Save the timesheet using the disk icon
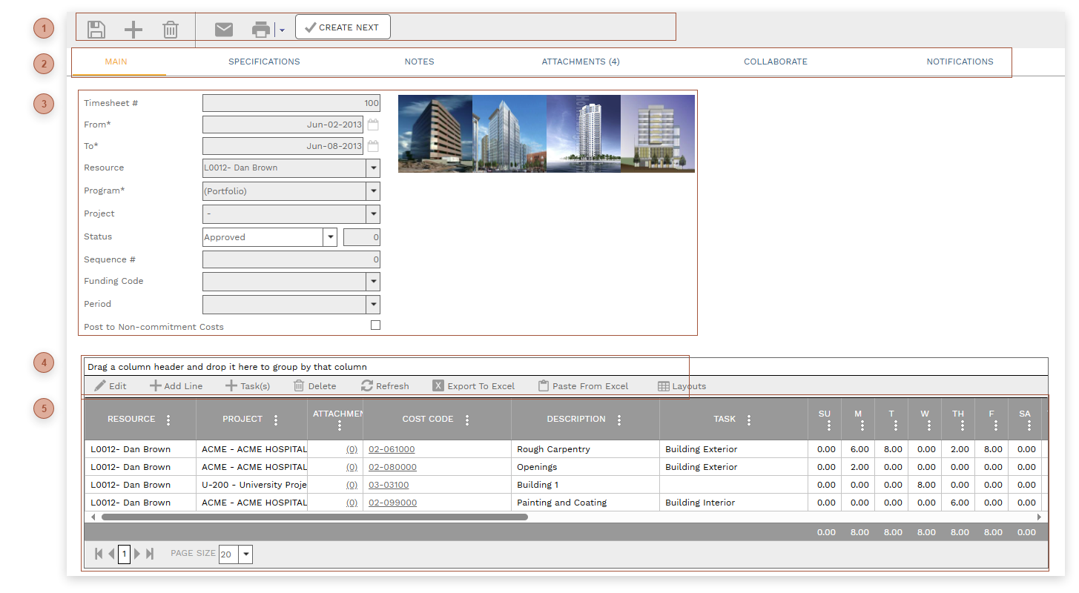The width and height of the screenshot is (1079, 593). (x=96, y=29)
